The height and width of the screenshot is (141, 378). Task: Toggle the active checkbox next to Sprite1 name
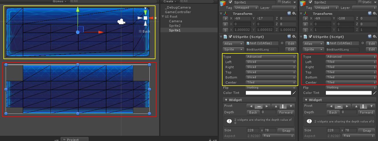[230, 2]
